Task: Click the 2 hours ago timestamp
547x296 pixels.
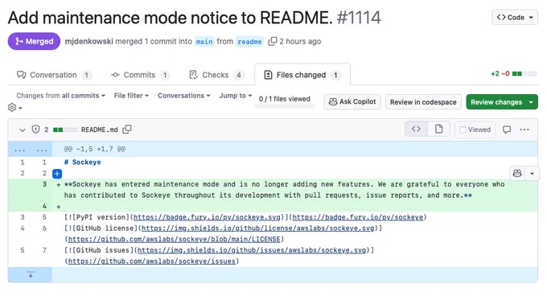Action: (300, 41)
